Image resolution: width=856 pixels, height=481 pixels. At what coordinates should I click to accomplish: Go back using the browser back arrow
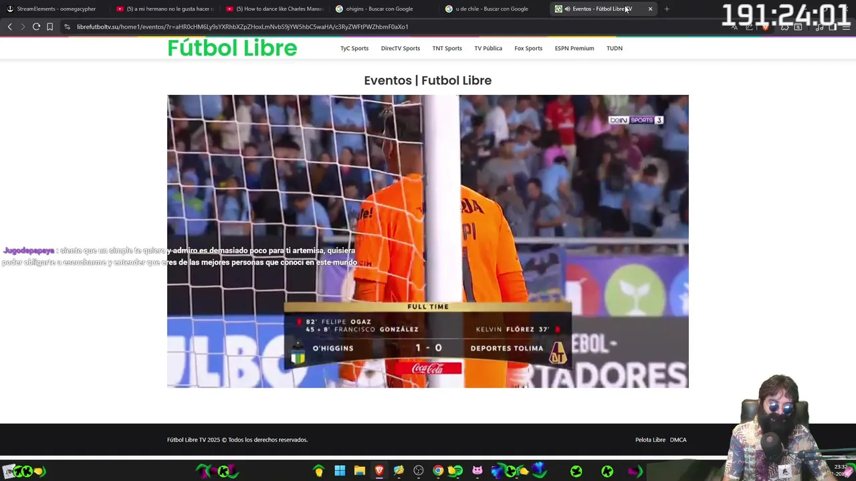[9, 27]
